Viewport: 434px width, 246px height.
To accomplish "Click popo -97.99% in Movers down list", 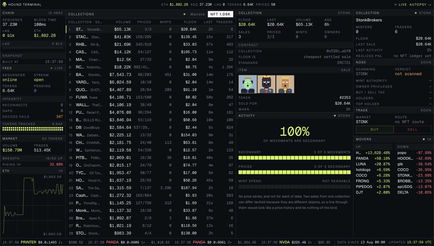I will tap(414, 153).
